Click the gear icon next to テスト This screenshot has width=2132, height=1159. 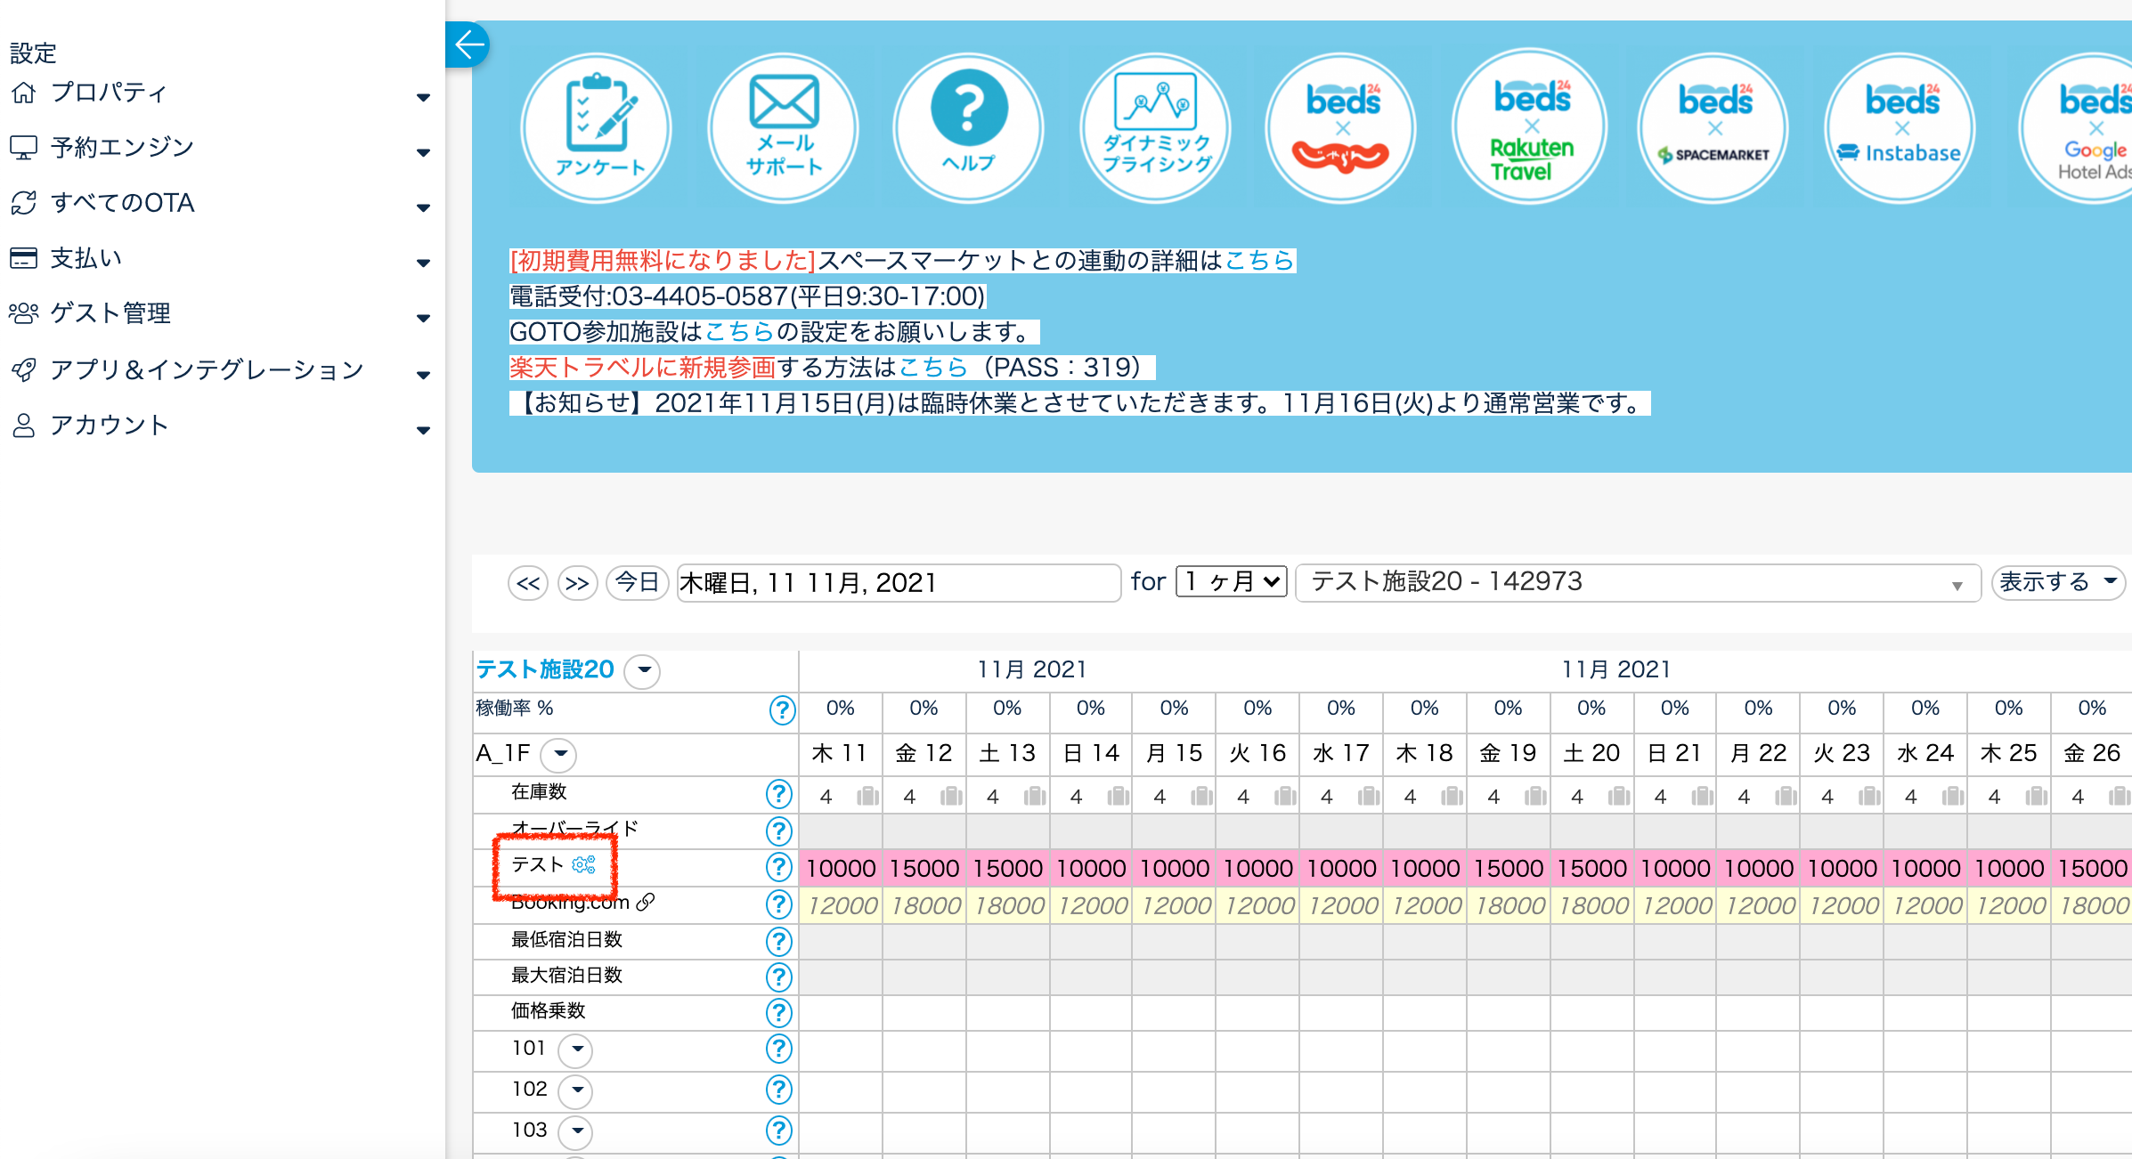pyautogui.click(x=583, y=864)
